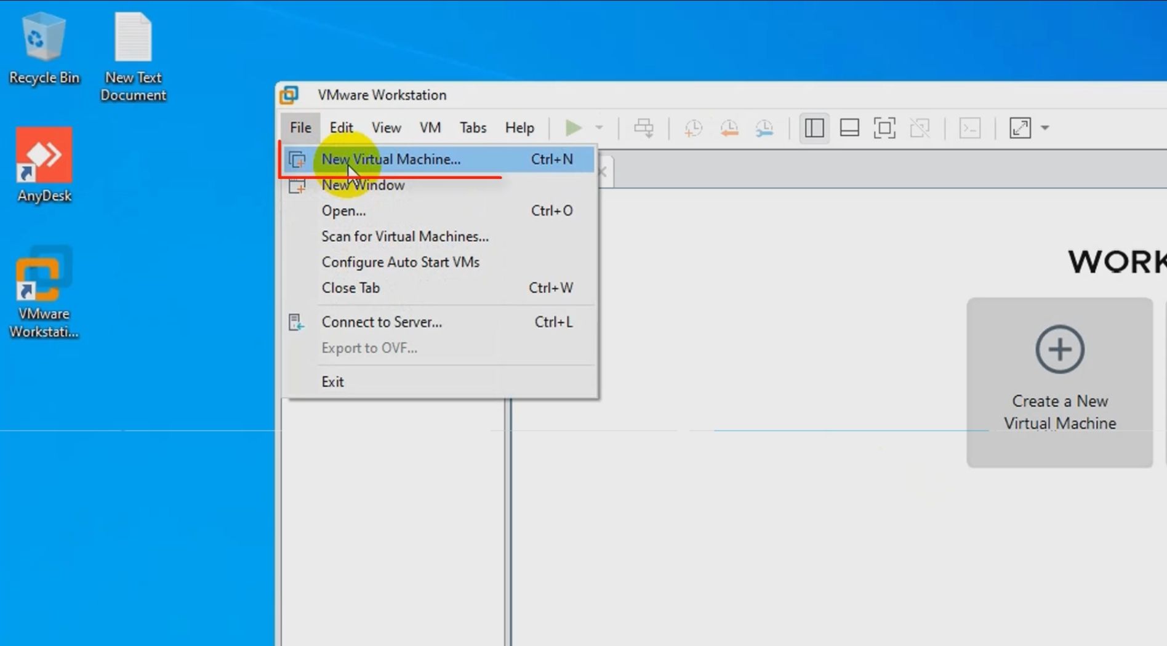This screenshot has width=1167, height=646.
Task: Click the Take Snapshot clock icon
Action: pyautogui.click(x=693, y=128)
